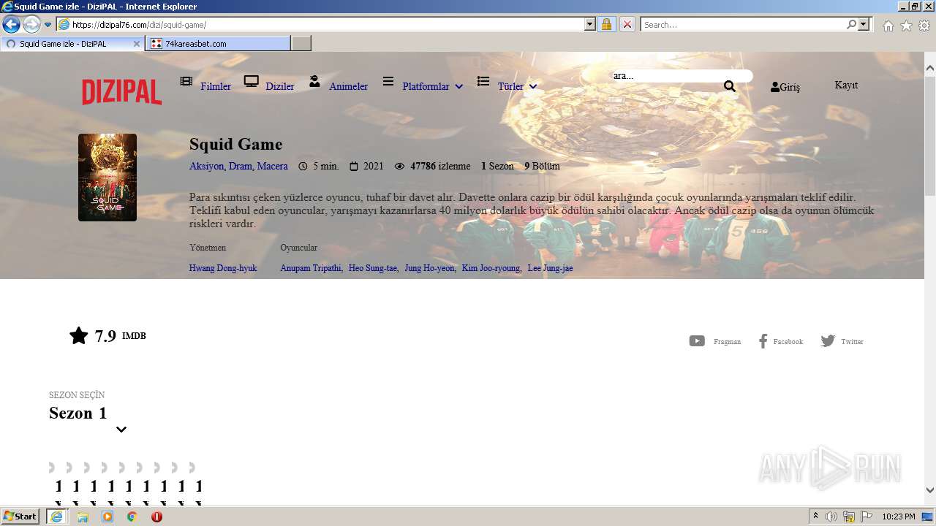This screenshot has height=526, width=936.
Task: Click the YouTube Fragman icon
Action: click(697, 341)
